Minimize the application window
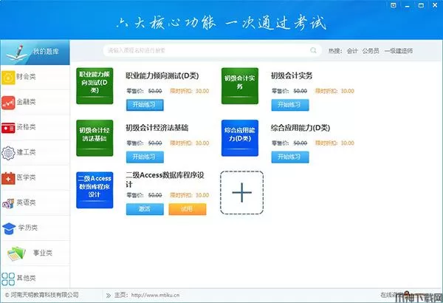443x303 pixels. [407, 6]
